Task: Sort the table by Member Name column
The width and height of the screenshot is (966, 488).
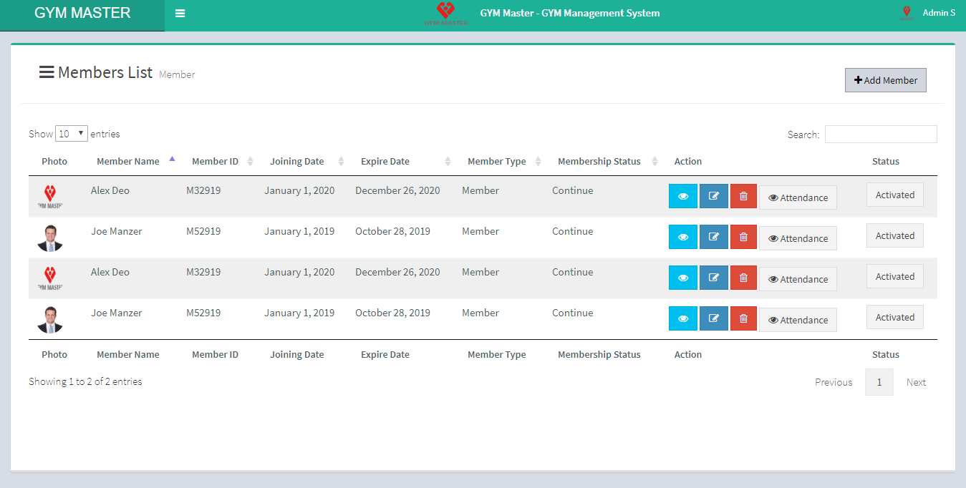Action: pyautogui.click(x=128, y=162)
